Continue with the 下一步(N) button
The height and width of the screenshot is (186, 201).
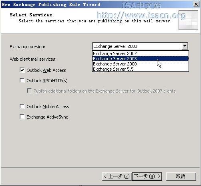coord(147,176)
